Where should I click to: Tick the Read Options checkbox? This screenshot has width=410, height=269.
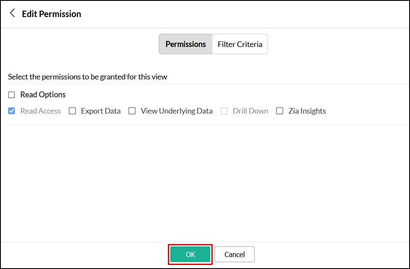tap(12, 95)
